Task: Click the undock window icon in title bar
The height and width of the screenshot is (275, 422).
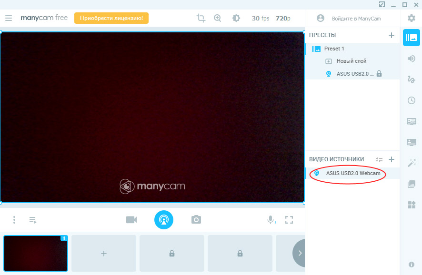Action: pos(382,4)
